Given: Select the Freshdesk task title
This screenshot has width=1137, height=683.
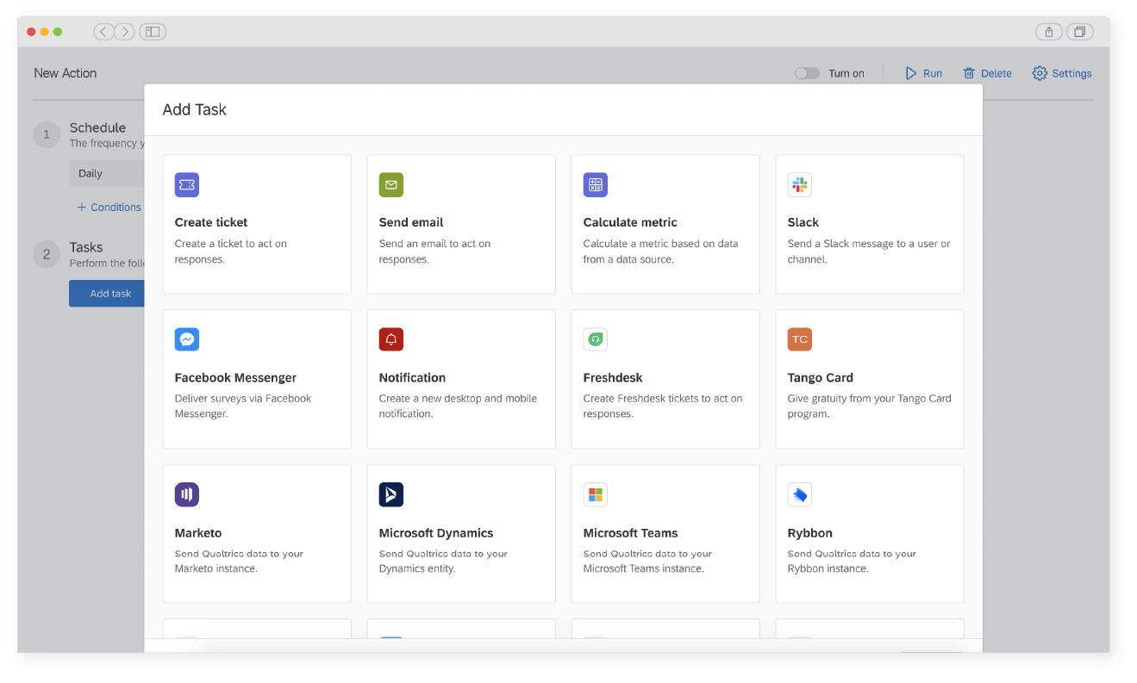Looking at the screenshot, I should tap(613, 377).
